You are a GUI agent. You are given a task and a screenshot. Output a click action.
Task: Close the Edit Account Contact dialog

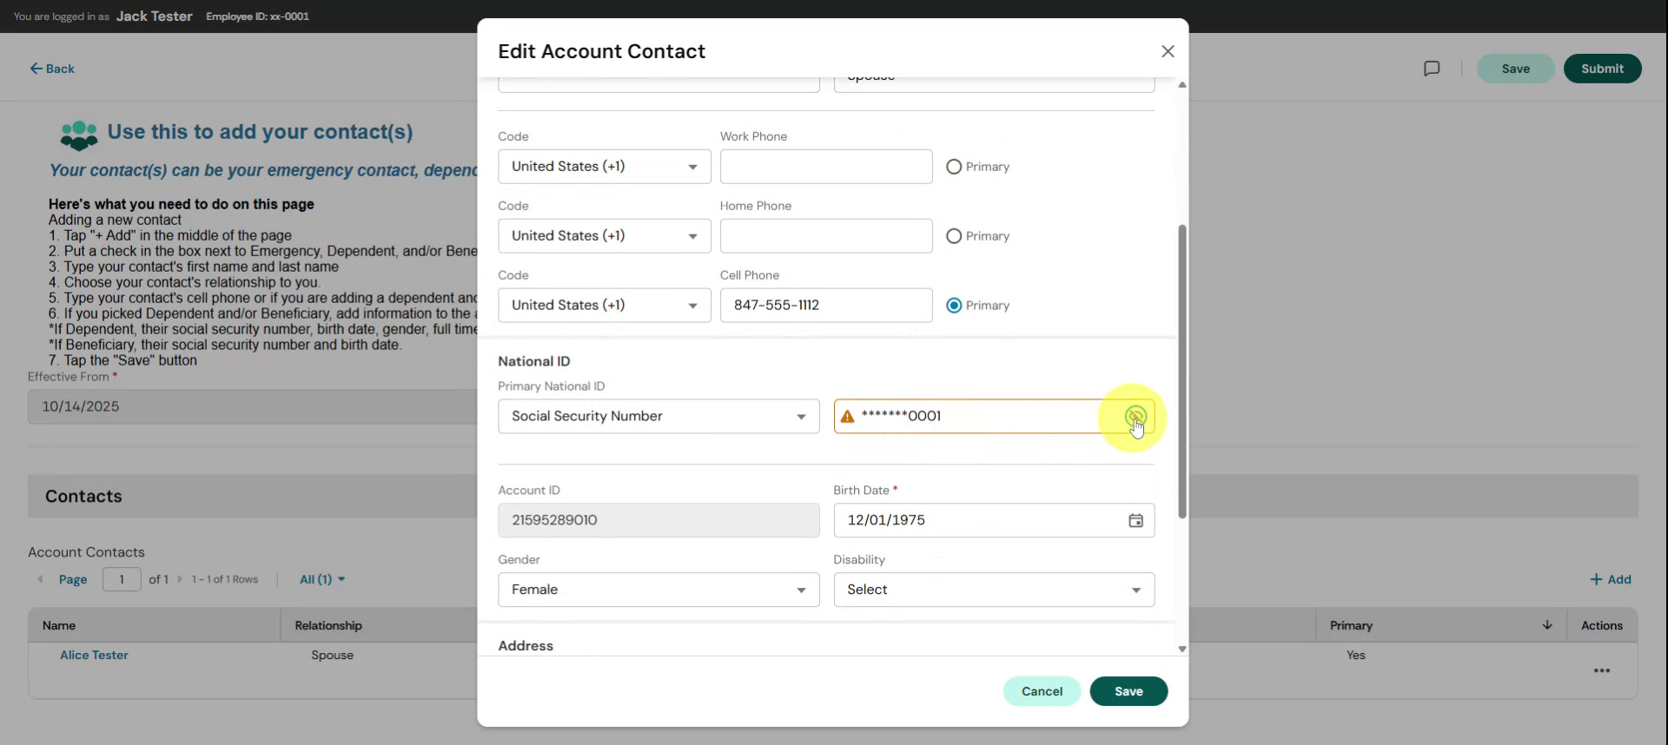click(x=1168, y=51)
